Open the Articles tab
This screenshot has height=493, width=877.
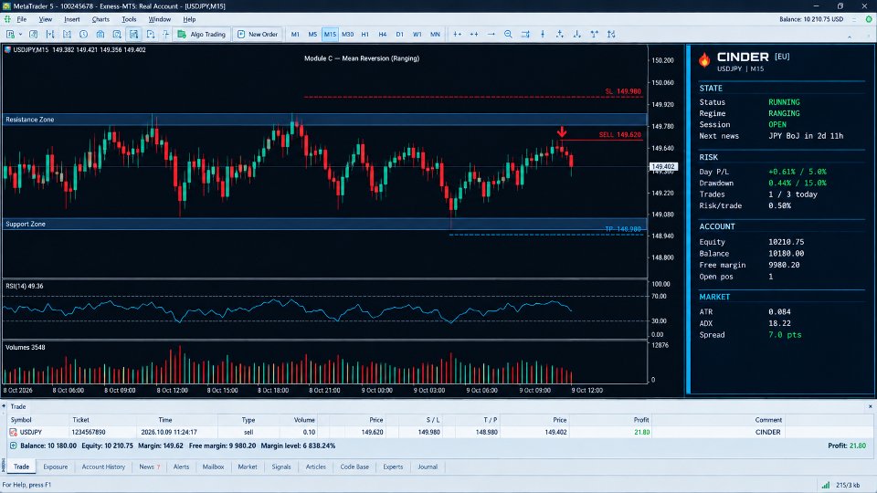[x=315, y=467]
